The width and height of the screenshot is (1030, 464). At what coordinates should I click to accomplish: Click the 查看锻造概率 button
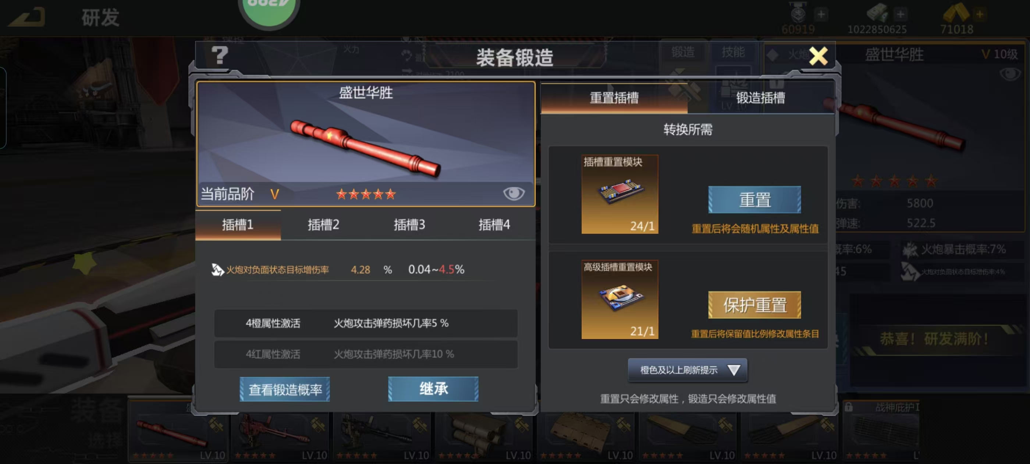285,389
